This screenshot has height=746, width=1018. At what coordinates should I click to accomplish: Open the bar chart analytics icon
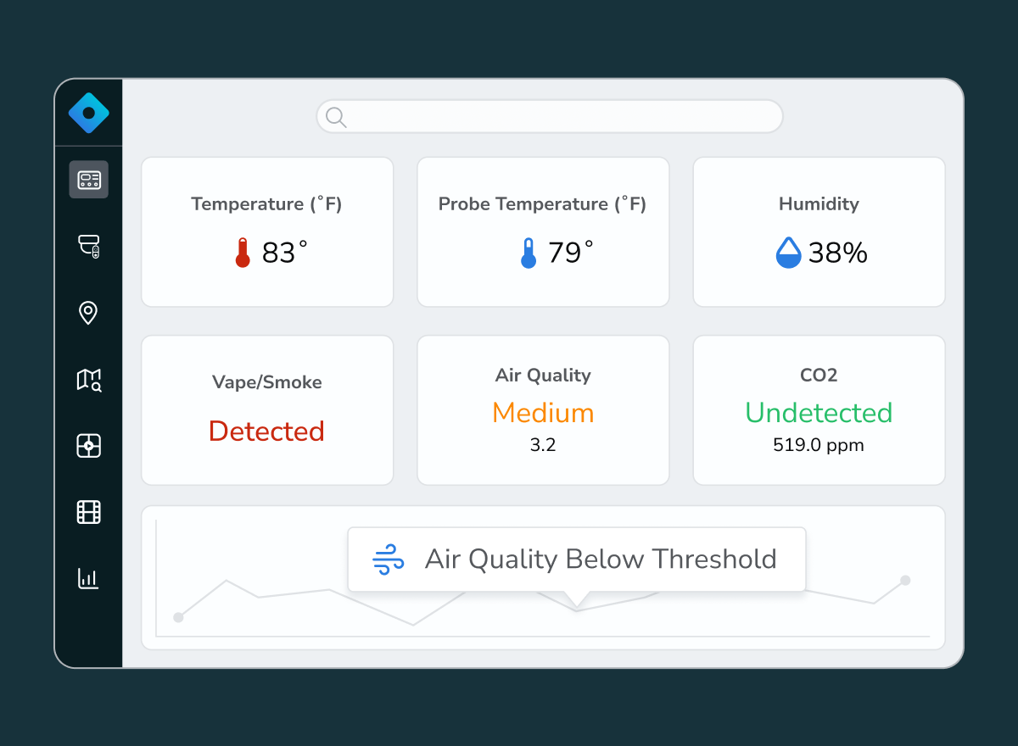pyautogui.click(x=88, y=578)
